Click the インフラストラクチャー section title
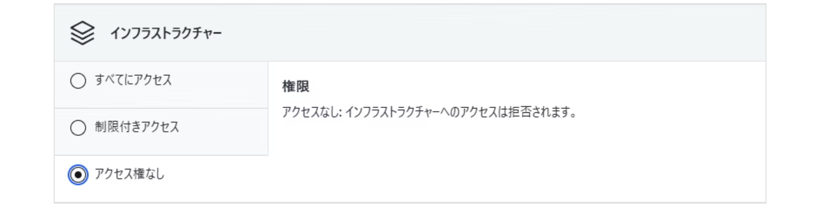Screen dimensions: 819x209 pos(166,33)
